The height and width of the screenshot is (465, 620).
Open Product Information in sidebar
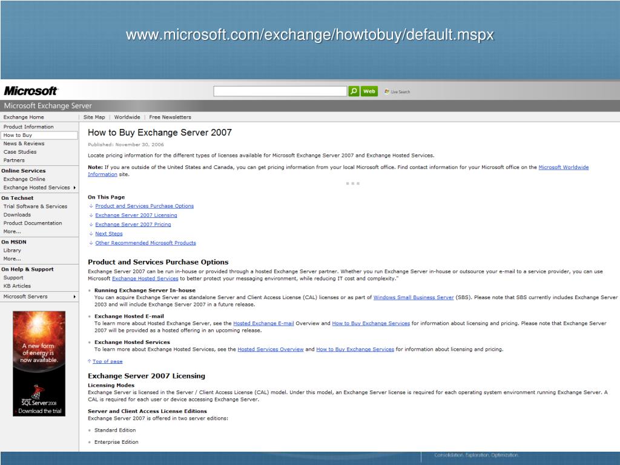pos(28,127)
